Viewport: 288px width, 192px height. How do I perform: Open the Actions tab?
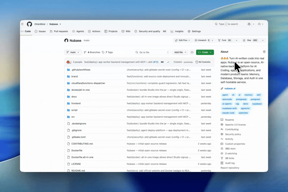pos(94,31)
